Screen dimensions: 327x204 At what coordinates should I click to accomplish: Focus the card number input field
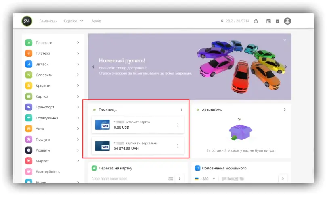click(129, 179)
